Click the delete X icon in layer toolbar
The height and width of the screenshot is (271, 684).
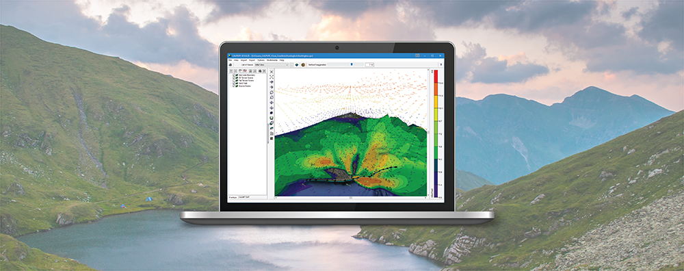[264, 71]
